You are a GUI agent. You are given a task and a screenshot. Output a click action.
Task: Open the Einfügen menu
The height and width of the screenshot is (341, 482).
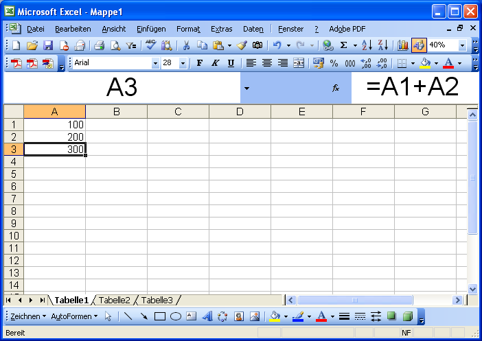coord(151,29)
